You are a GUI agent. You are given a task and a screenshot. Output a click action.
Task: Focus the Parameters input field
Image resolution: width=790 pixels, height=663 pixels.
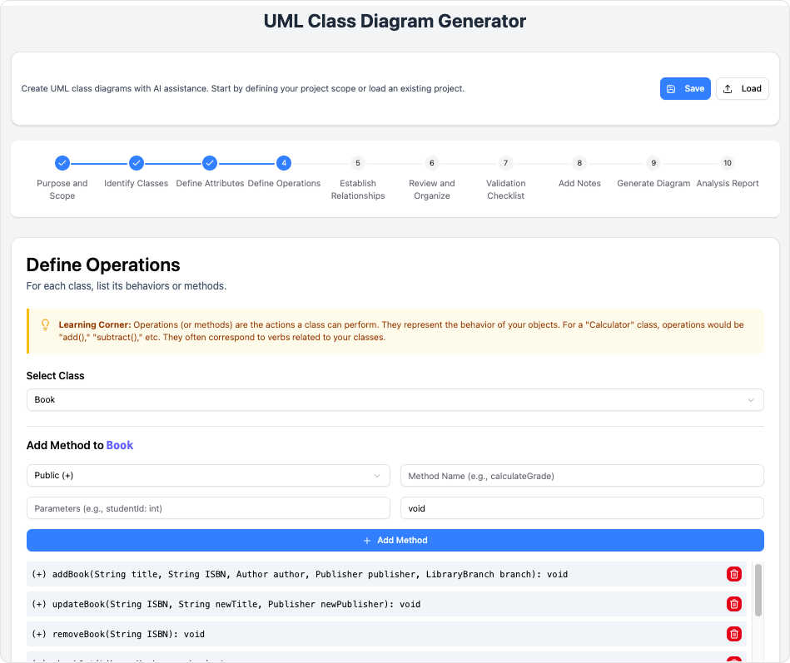[208, 508]
